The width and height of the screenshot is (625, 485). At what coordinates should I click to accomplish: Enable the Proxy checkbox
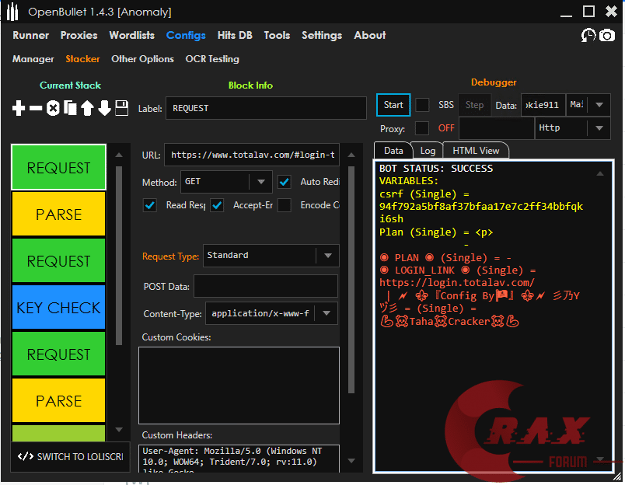tap(422, 128)
